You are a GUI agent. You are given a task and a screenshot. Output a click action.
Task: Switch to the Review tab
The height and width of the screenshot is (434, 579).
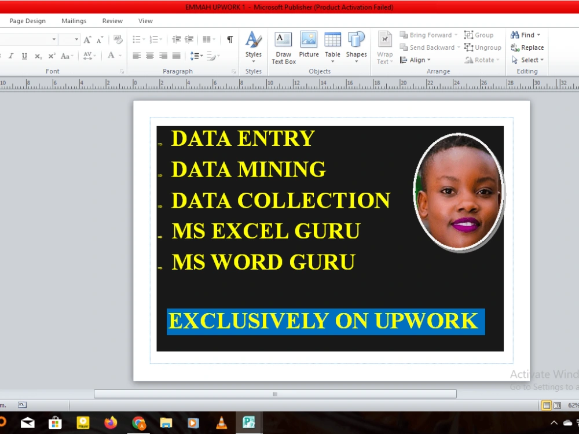click(x=112, y=21)
